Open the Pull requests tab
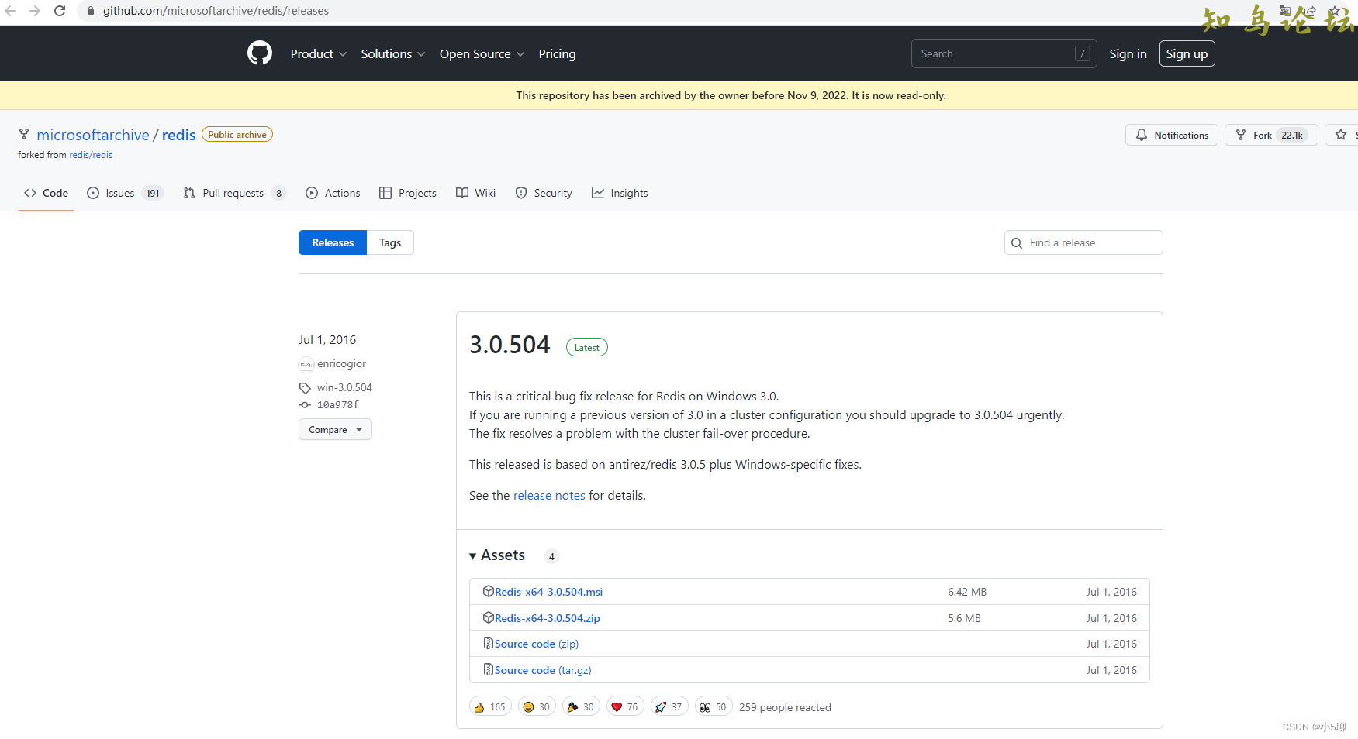This screenshot has height=739, width=1358. click(234, 193)
